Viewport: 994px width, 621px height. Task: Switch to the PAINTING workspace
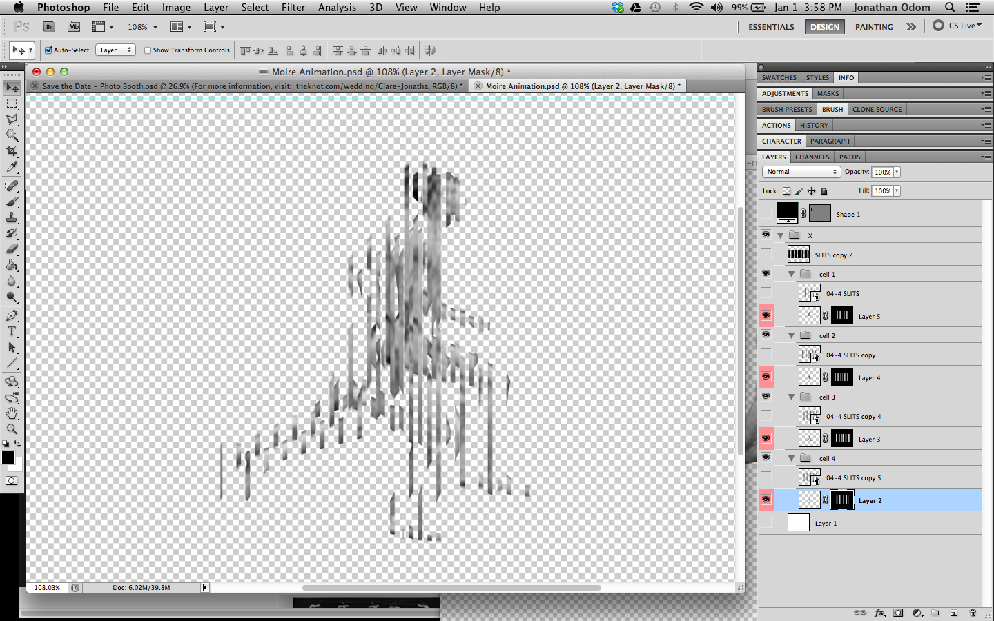(873, 26)
